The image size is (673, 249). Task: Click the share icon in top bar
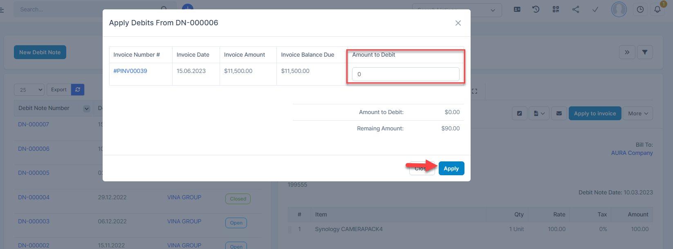point(576,9)
